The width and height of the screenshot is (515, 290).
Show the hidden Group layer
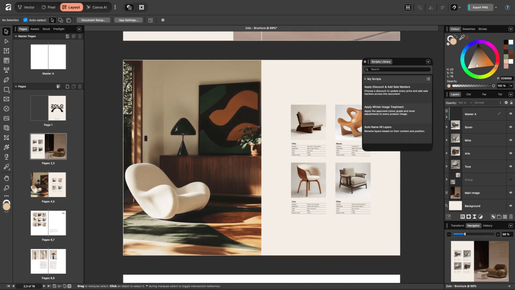[x=510, y=179]
